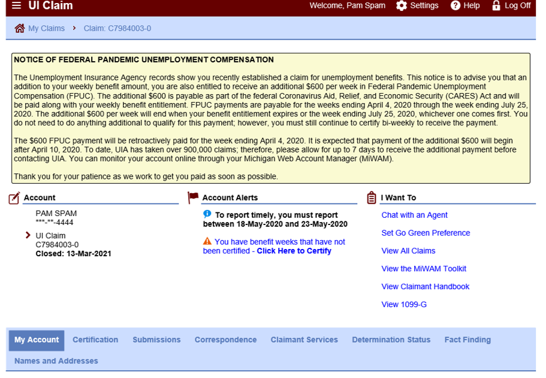The height and width of the screenshot is (378, 546).
Task: Click Welcome, Pam Spam text
Action: coord(347,5)
